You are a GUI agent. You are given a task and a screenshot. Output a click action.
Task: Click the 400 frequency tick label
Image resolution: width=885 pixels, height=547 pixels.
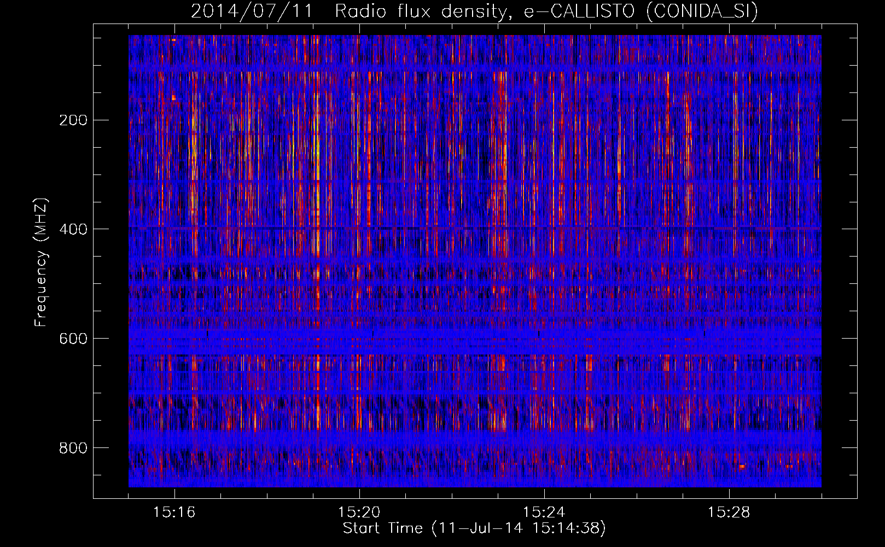point(73,229)
